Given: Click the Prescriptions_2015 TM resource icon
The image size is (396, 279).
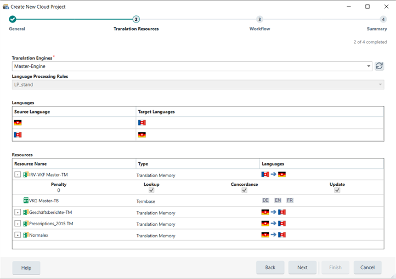Looking at the screenshot, I should pyautogui.click(x=26, y=224).
